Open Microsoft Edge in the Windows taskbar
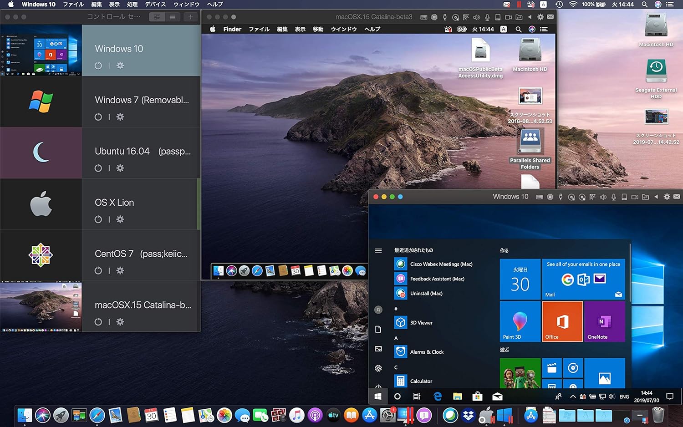Image resolution: width=683 pixels, height=427 pixels. [x=438, y=396]
